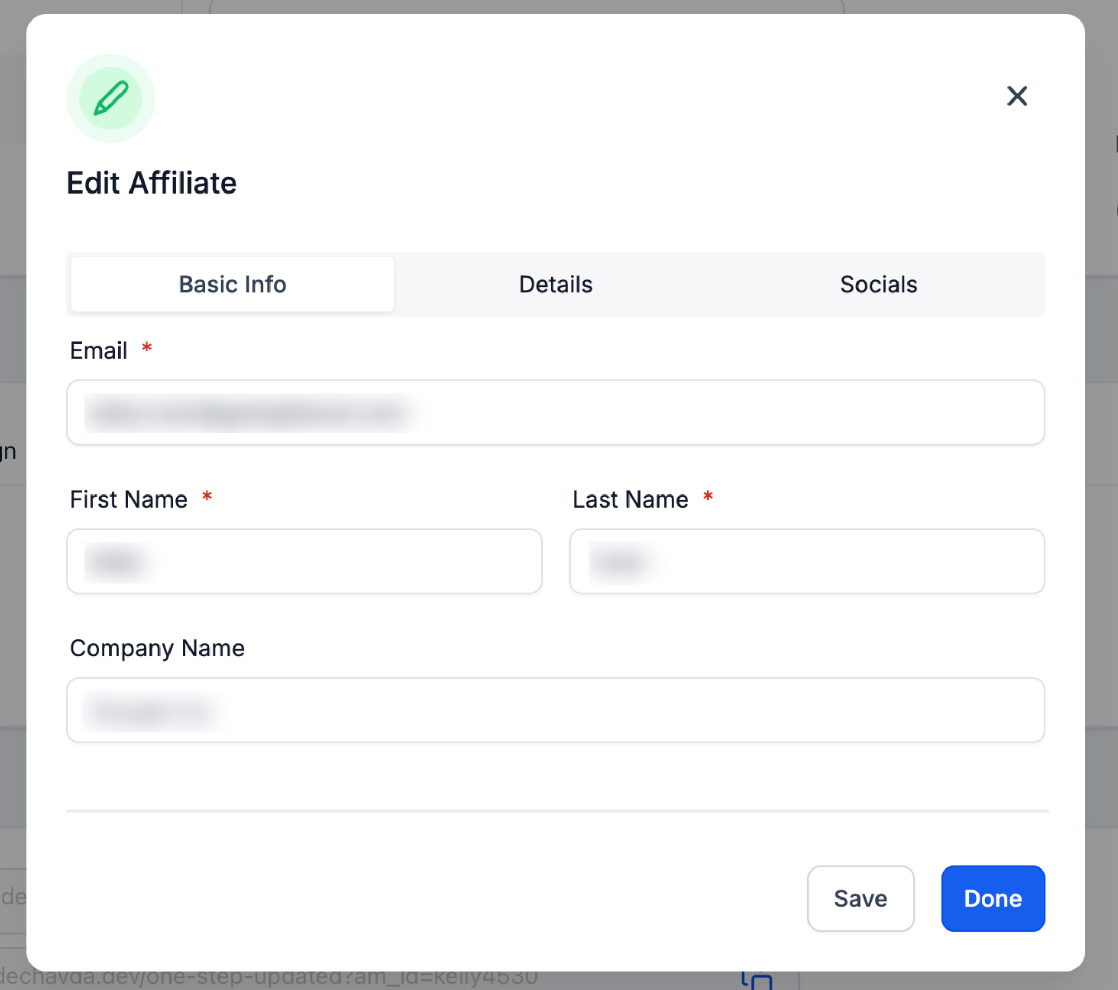Click the red asterisk beside Email

(146, 348)
